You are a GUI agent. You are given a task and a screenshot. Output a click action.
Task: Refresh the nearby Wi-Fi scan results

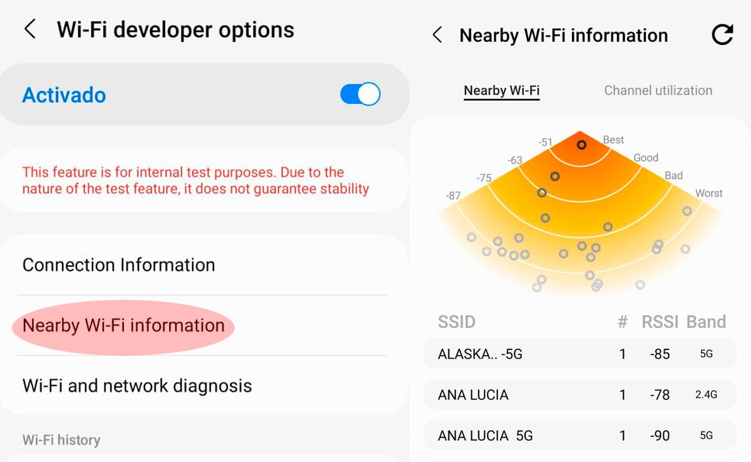tap(723, 36)
